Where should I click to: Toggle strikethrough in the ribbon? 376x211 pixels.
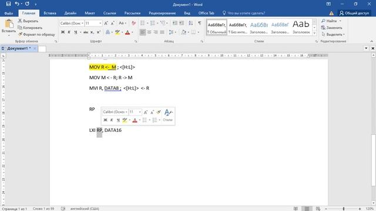coord(85,32)
